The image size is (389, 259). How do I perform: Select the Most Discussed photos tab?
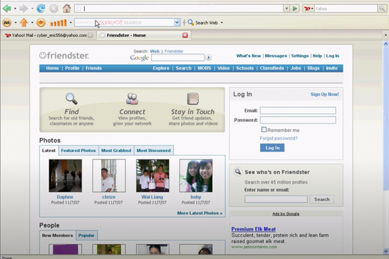tap(154, 150)
